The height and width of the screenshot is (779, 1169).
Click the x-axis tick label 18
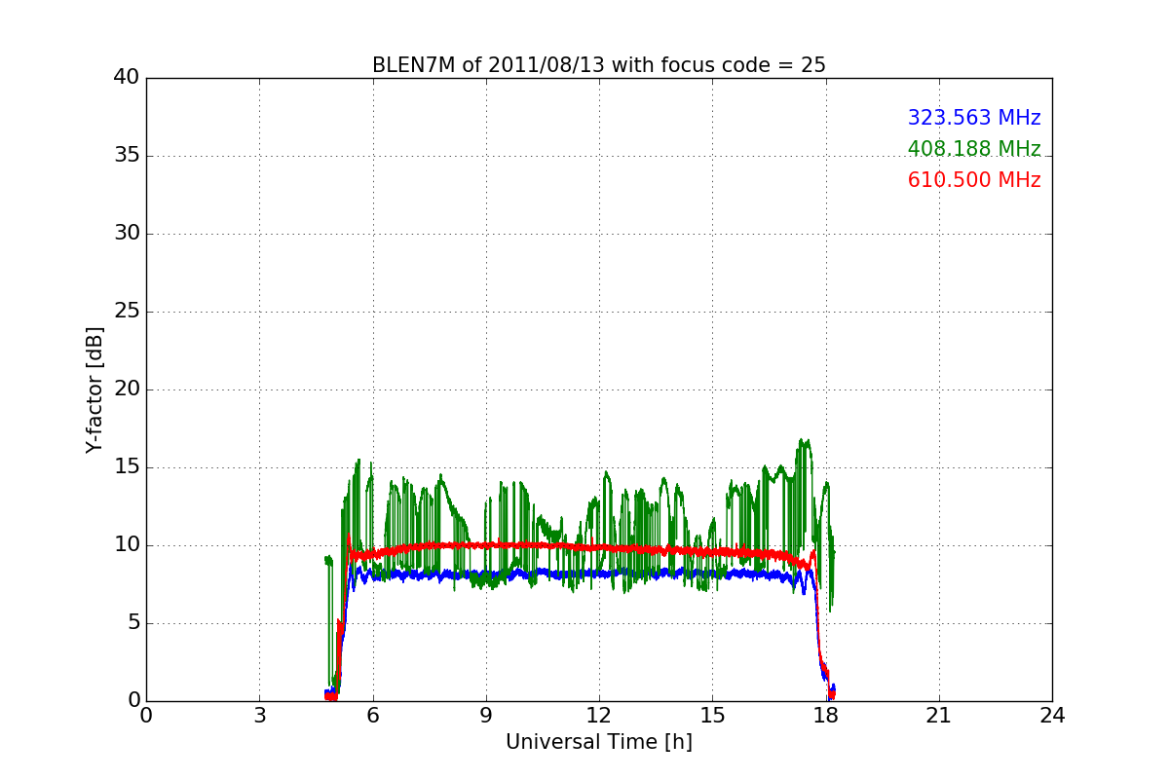[825, 716]
